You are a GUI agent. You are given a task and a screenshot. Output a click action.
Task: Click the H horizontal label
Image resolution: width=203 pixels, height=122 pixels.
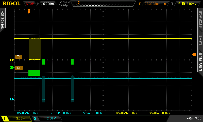point(38,4)
